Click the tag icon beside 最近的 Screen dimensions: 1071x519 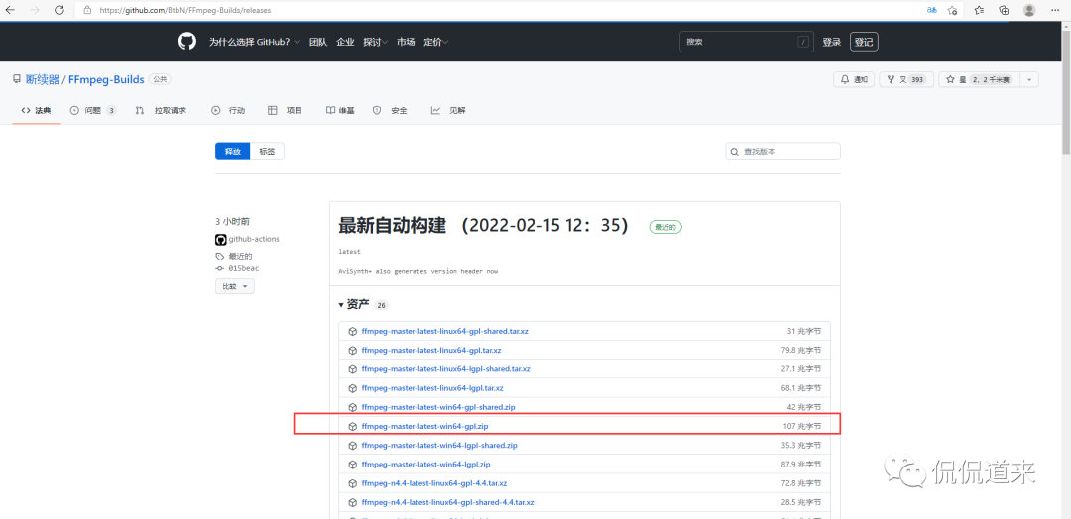pyautogui.click(x=220, y=257)
